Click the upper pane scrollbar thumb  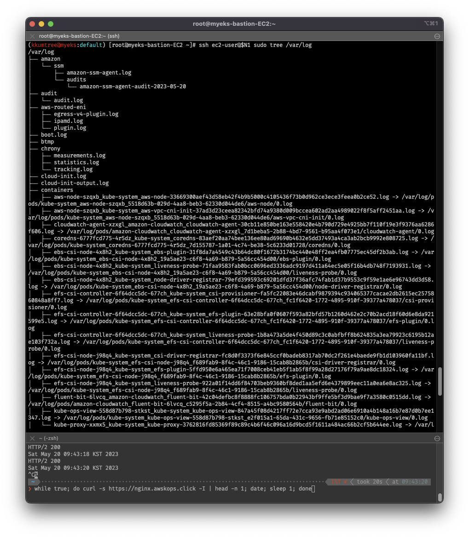point(440,381)
